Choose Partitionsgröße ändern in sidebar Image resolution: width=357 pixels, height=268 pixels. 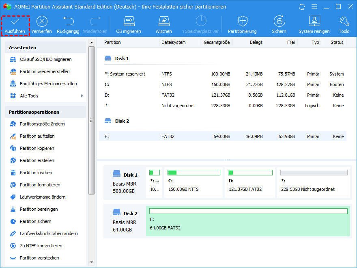click(42, 124)
